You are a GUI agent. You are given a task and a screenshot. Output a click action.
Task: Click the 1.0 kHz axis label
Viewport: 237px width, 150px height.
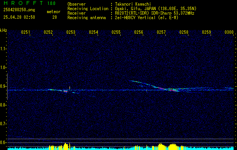click(3, 67)
